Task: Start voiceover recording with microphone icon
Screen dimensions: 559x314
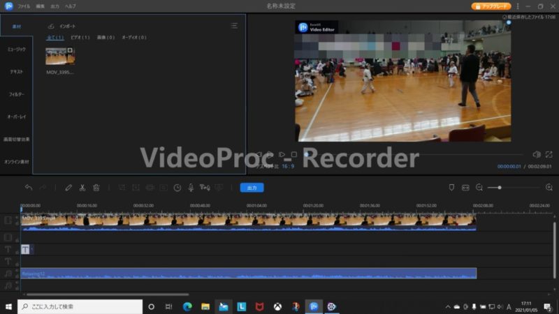Action: click(191, 188)
